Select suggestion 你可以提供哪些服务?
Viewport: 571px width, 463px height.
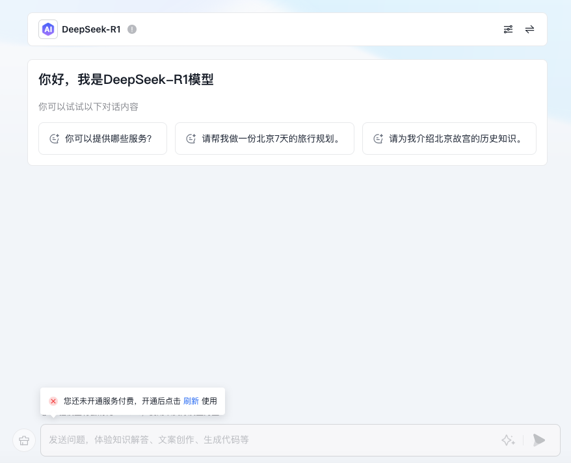[x=103, y=139]
